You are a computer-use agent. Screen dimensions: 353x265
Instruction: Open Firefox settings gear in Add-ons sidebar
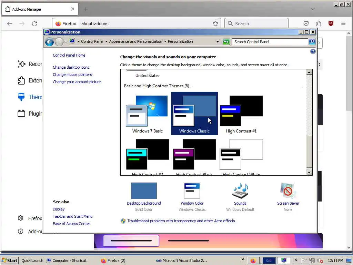(x=20, y=218)
